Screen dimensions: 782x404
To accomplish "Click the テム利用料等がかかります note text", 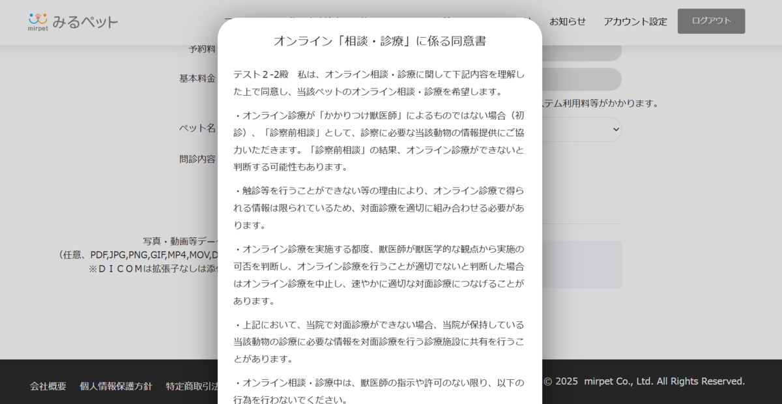I will [x=601, y=103].
